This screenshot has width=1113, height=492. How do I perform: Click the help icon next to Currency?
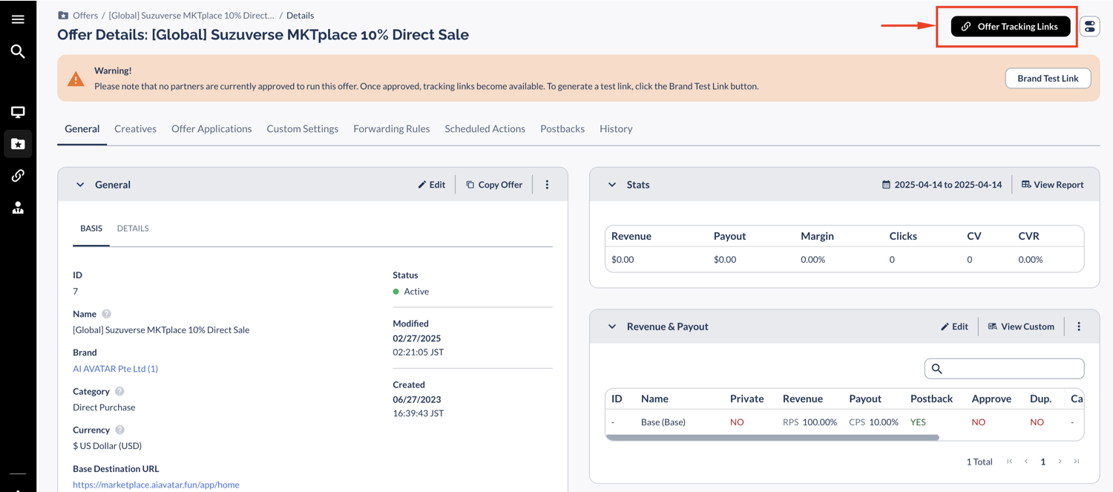[x=120, y=430]
